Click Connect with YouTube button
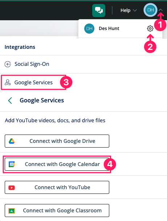 57,187
